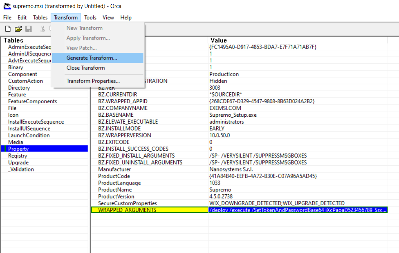Select the Feature table
The image size is (399, 253).
coord(17,95)
